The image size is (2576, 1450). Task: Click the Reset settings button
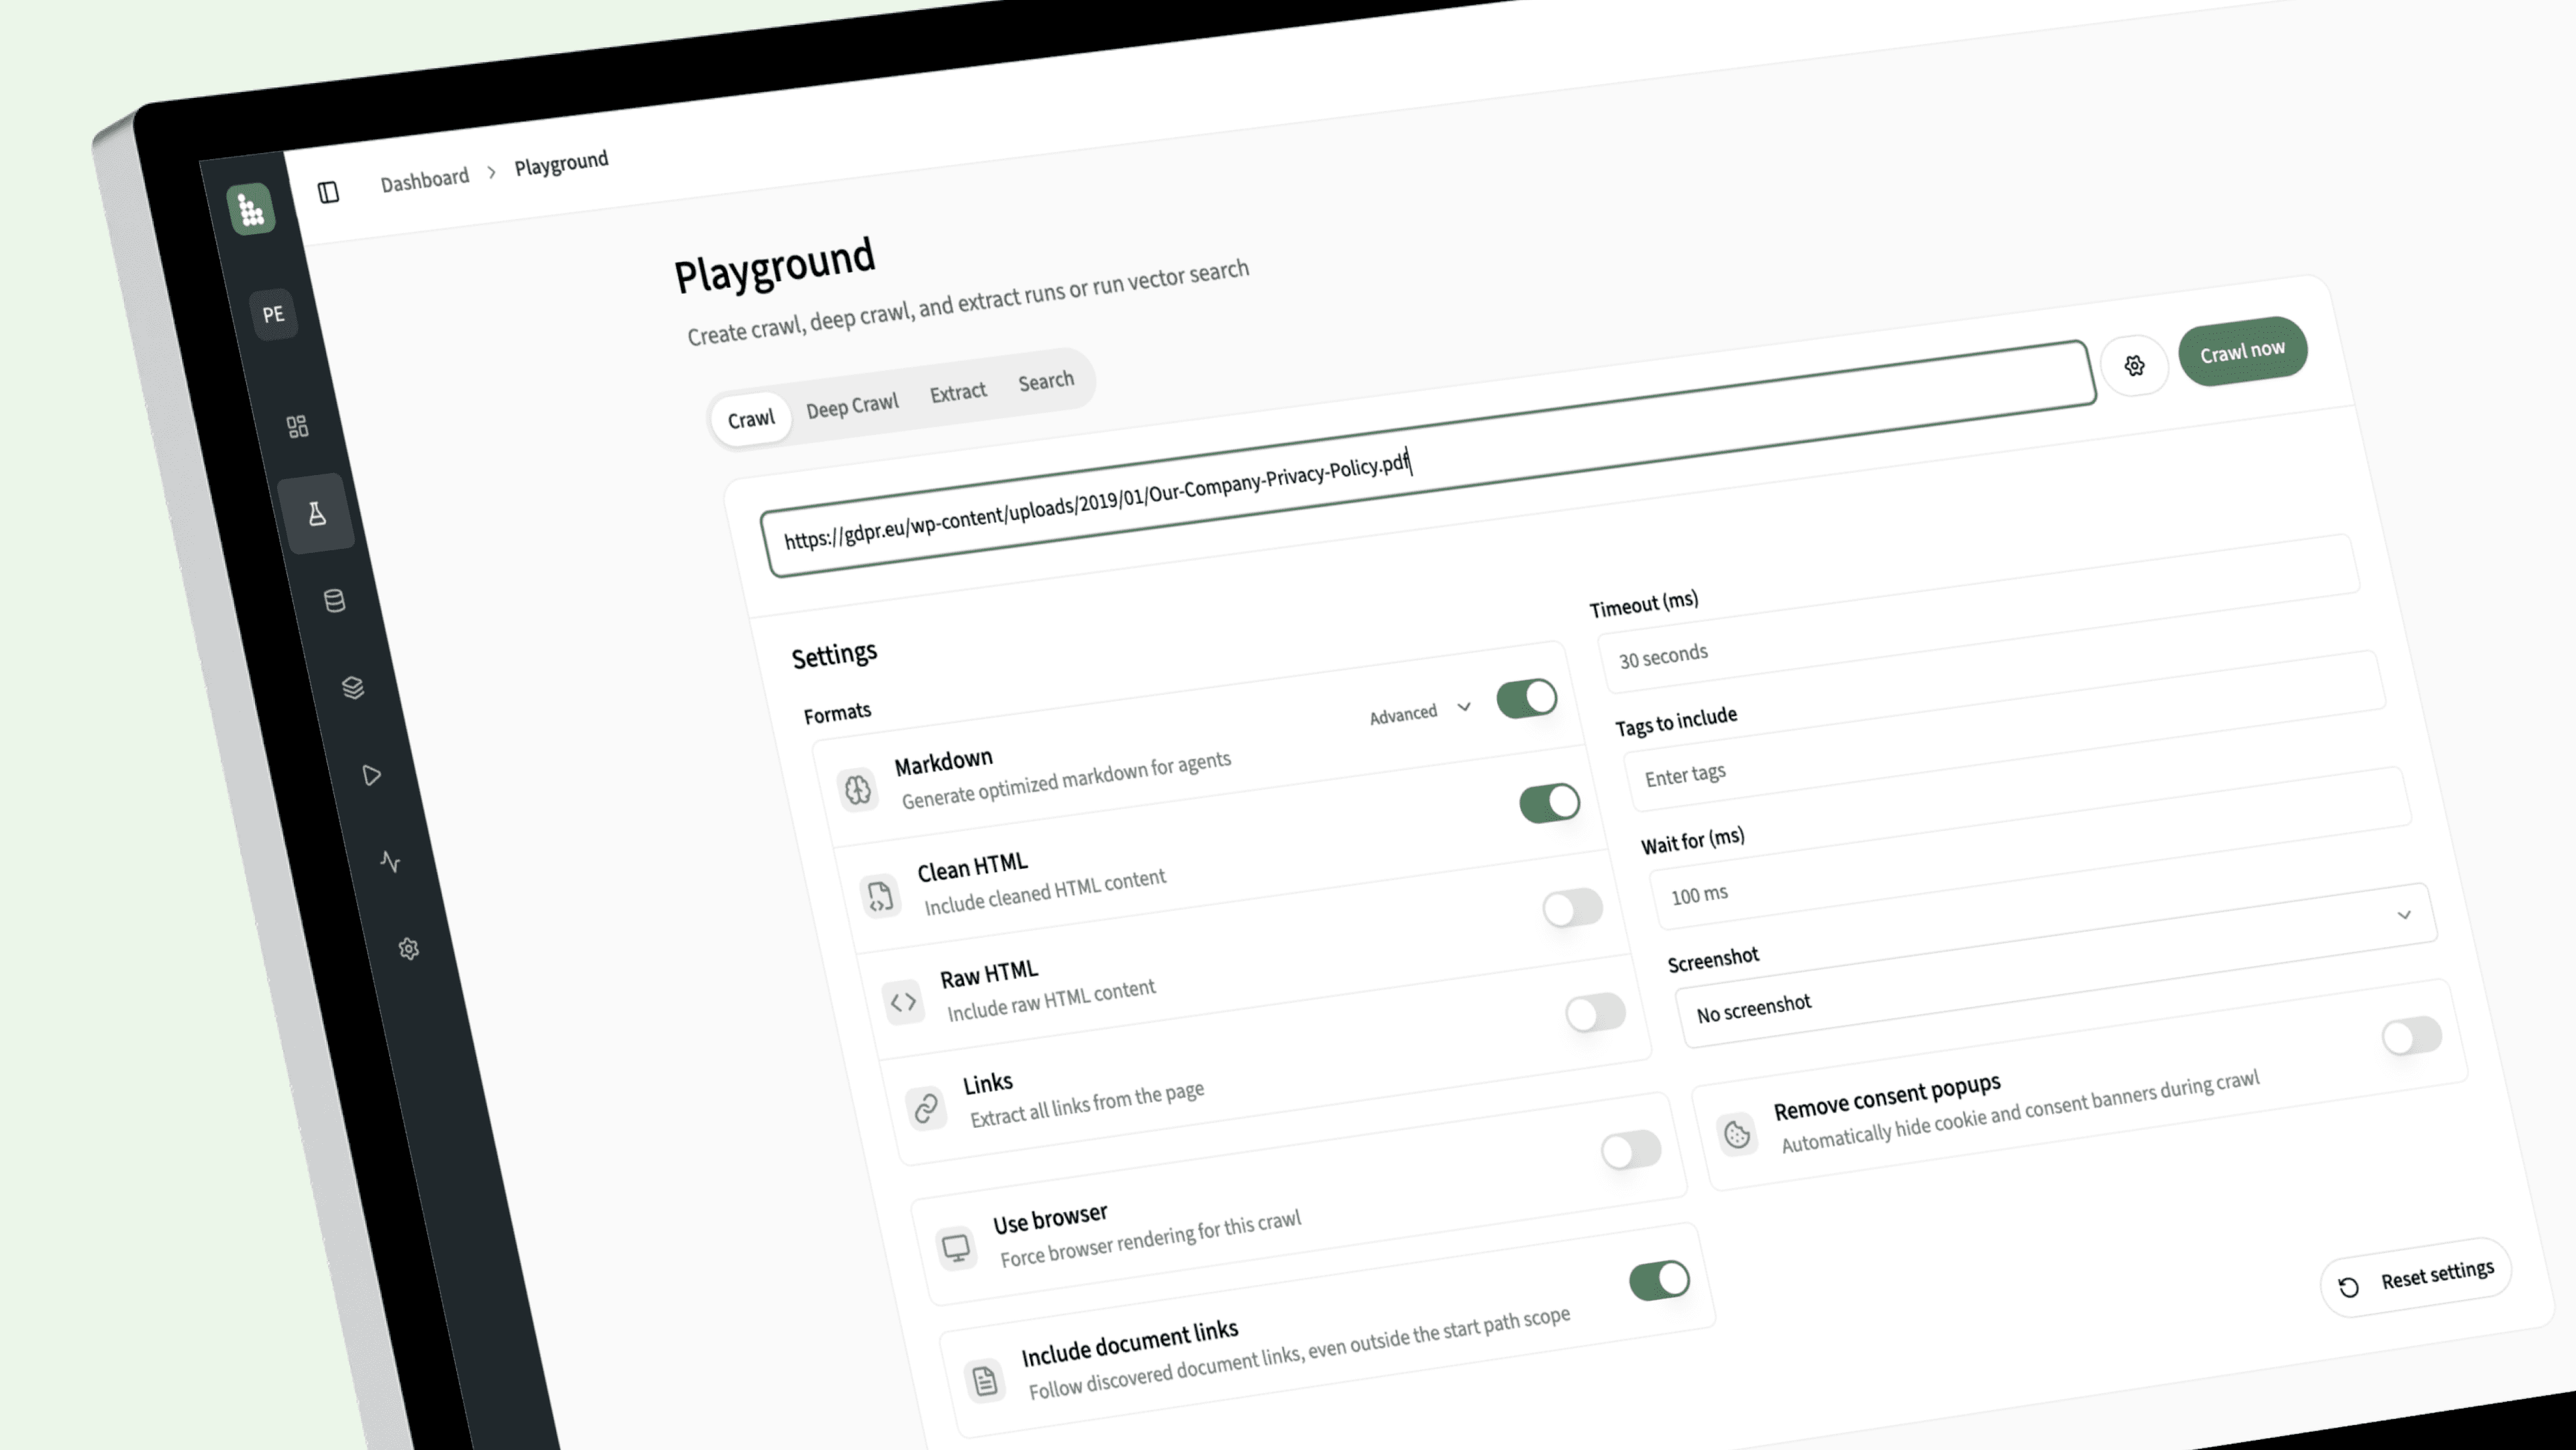coord(2416,1278)
